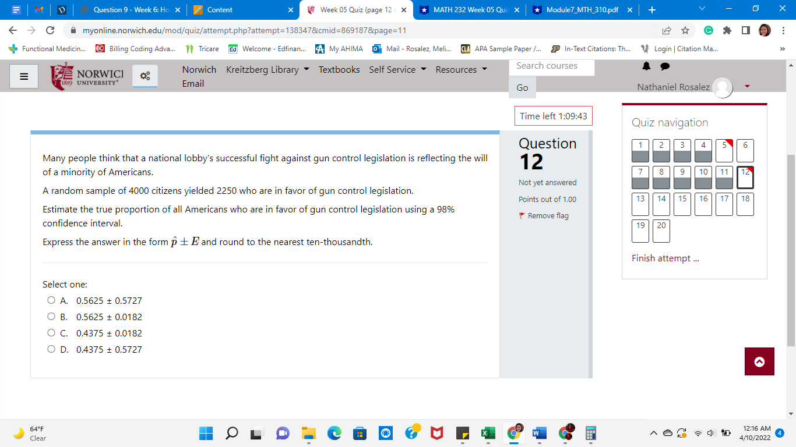Screen dimensions: 796x447
Task: Show hidden system tray icons
Action: point(654,433)
